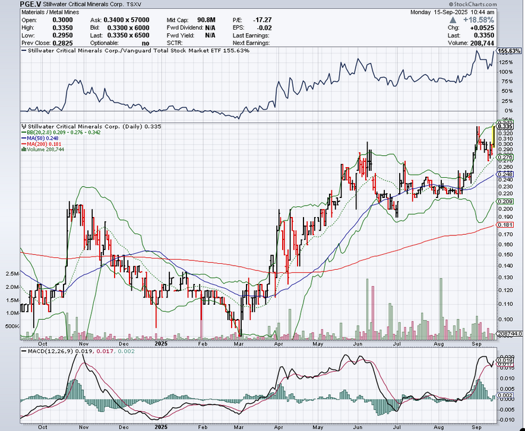Click the 2025 year marker on time axis
The height and width of the screenshot is (431, 525).
click(x=160, y=343)
